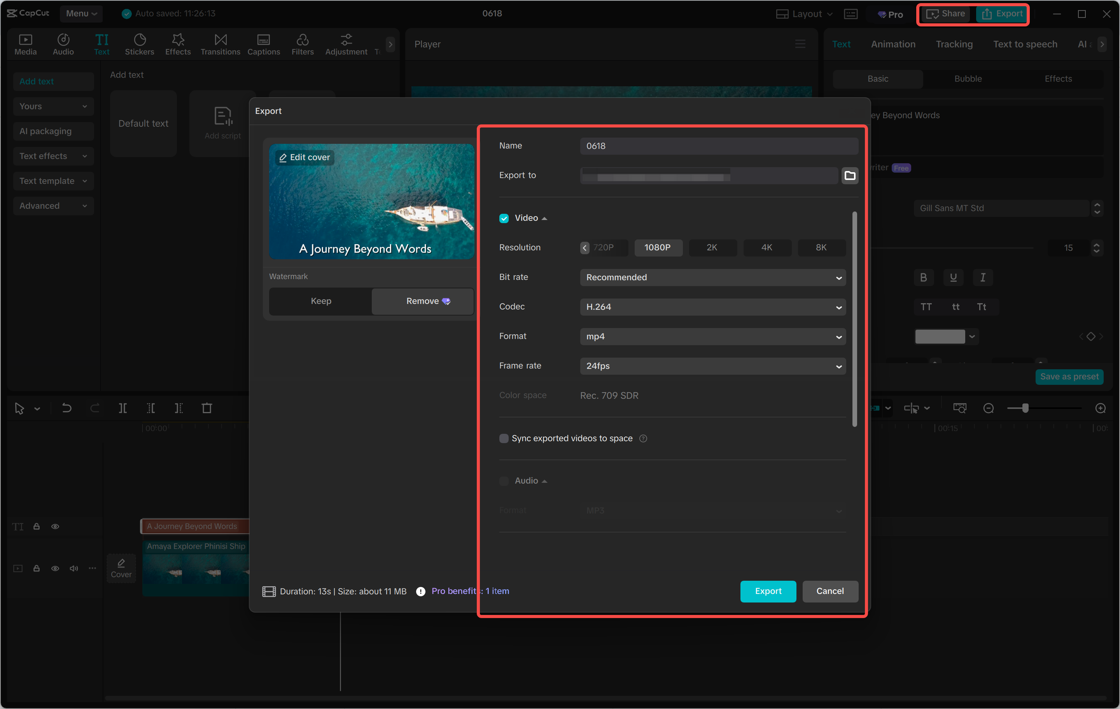Expand the Codec dropdown showing H.264
Image resolution: width=1120 pixels, height=709 pixels.
(x=712, y=307)
